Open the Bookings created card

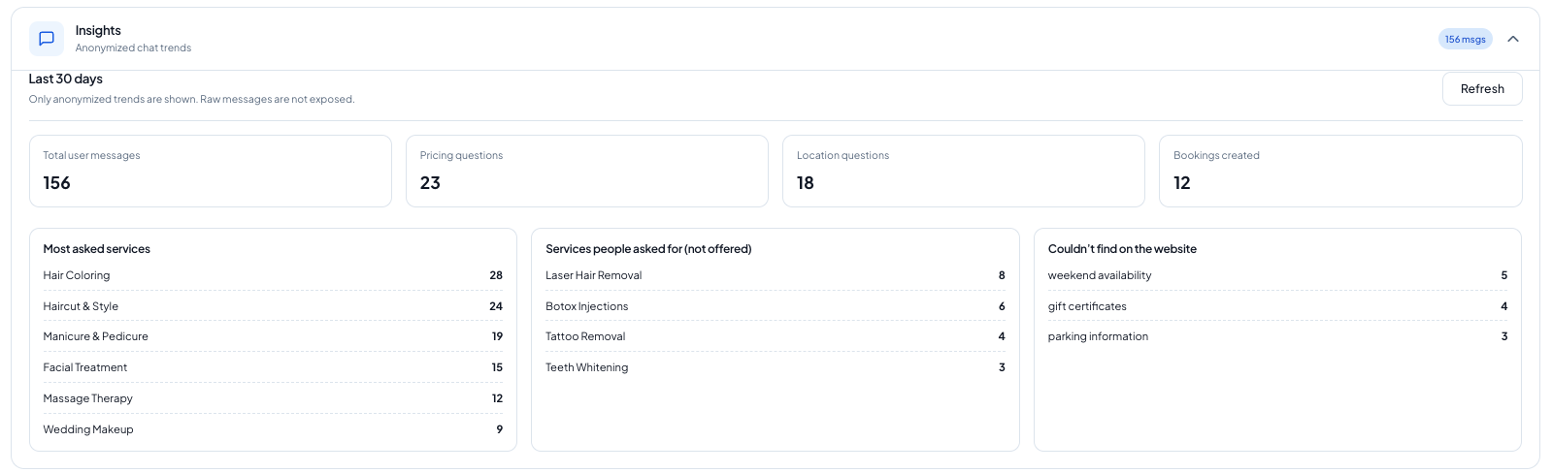coord(1339,171)
